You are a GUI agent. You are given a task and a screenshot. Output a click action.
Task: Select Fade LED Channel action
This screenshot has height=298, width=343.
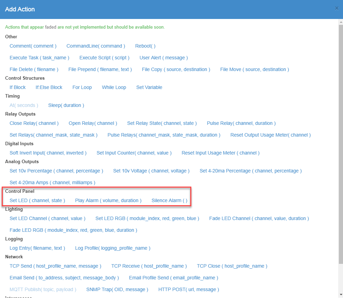[x=259, y=218]
